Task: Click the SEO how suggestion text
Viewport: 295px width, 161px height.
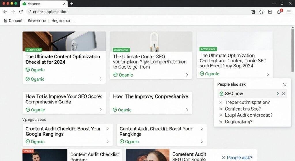Action: tap(234, 94)
